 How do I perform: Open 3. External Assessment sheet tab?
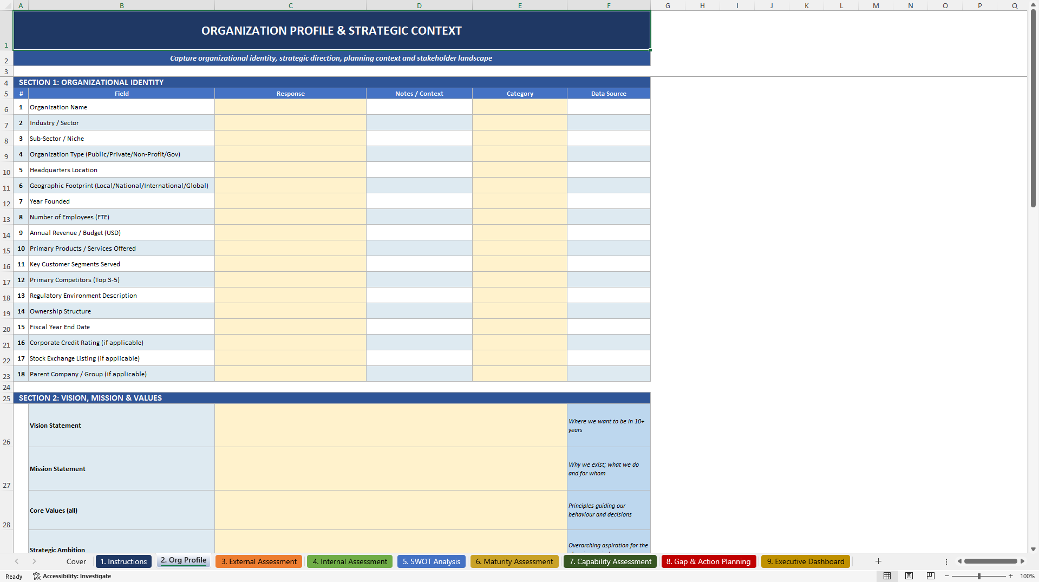[259, 561]
